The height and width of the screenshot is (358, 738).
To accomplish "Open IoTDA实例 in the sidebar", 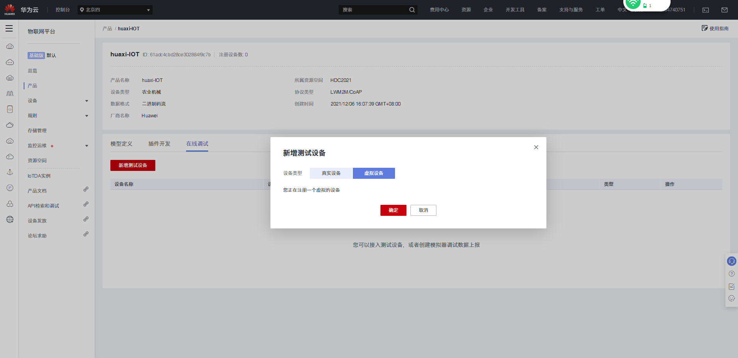I will tap(39, 176).
